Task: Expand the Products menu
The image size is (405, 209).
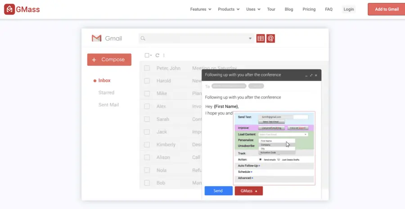Action: pos(229,9)
